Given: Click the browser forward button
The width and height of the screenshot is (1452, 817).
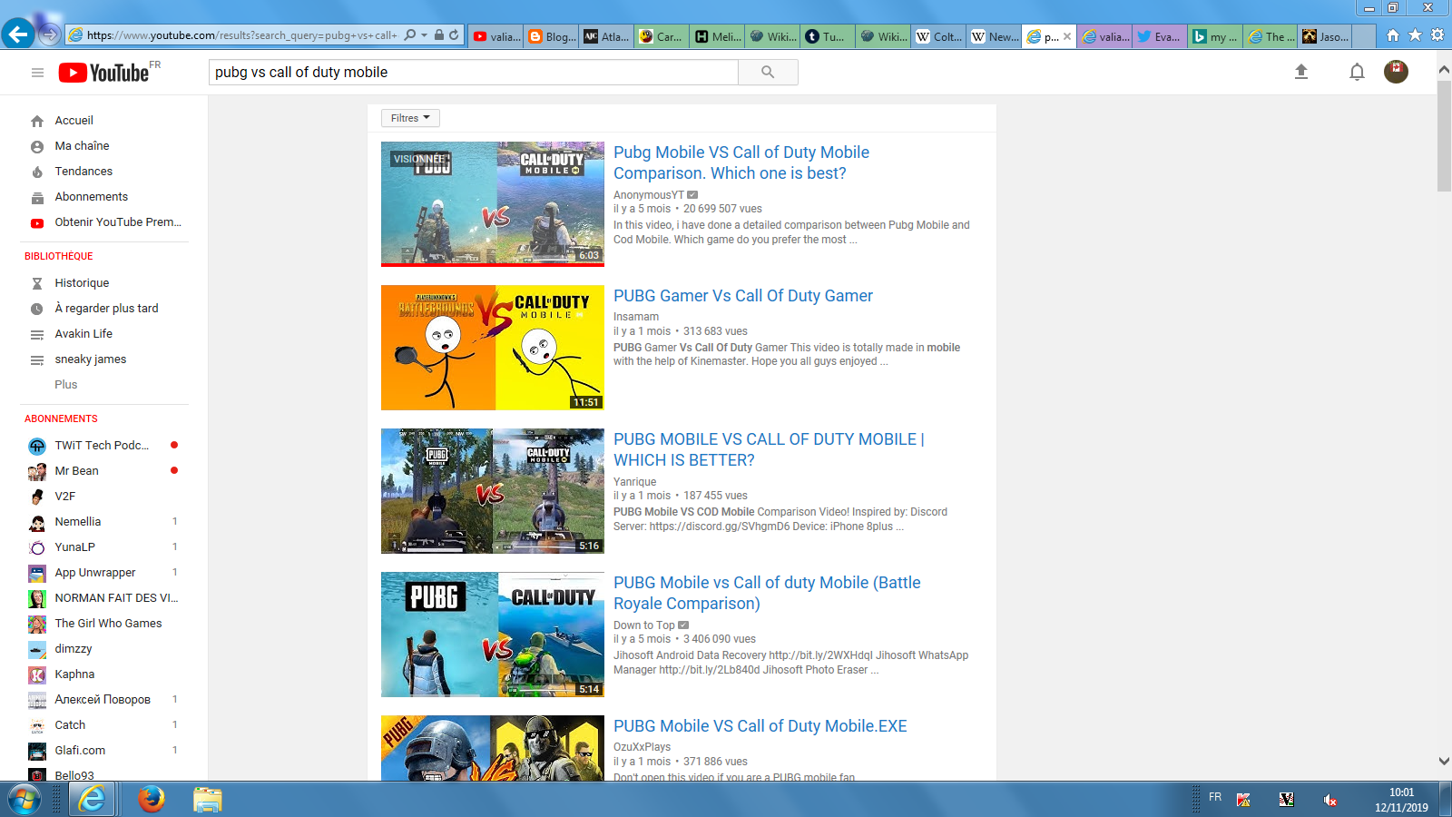Looking at the screenshot, I should click(50, 35).
